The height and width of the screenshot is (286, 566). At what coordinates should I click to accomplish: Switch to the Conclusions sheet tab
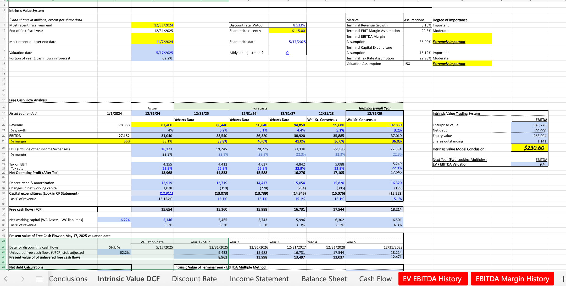pyautogui.click(x=68, y=279)
